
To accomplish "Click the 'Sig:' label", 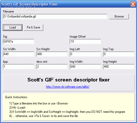I will pyautogui.click(x=5, y=37).
